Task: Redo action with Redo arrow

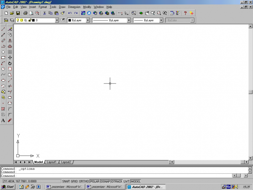Action: [76, 13]
